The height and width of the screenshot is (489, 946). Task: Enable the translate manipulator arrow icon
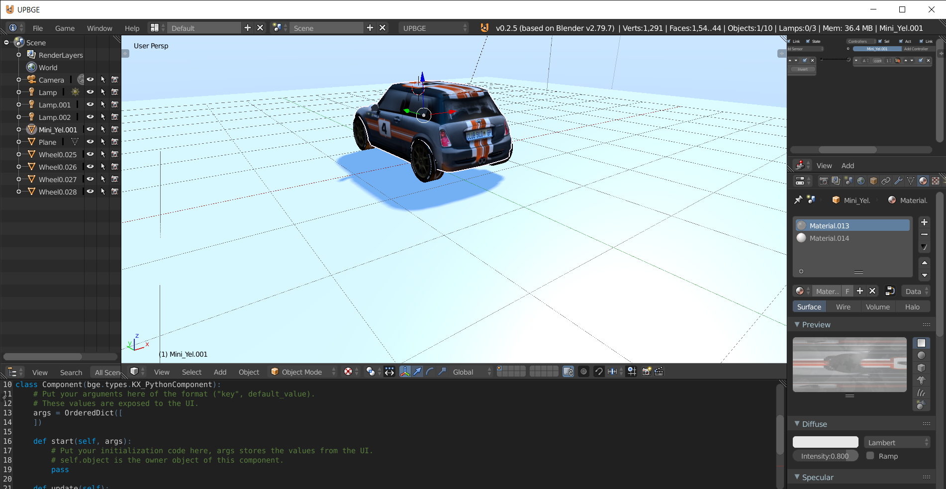click(x=417, y=372)
